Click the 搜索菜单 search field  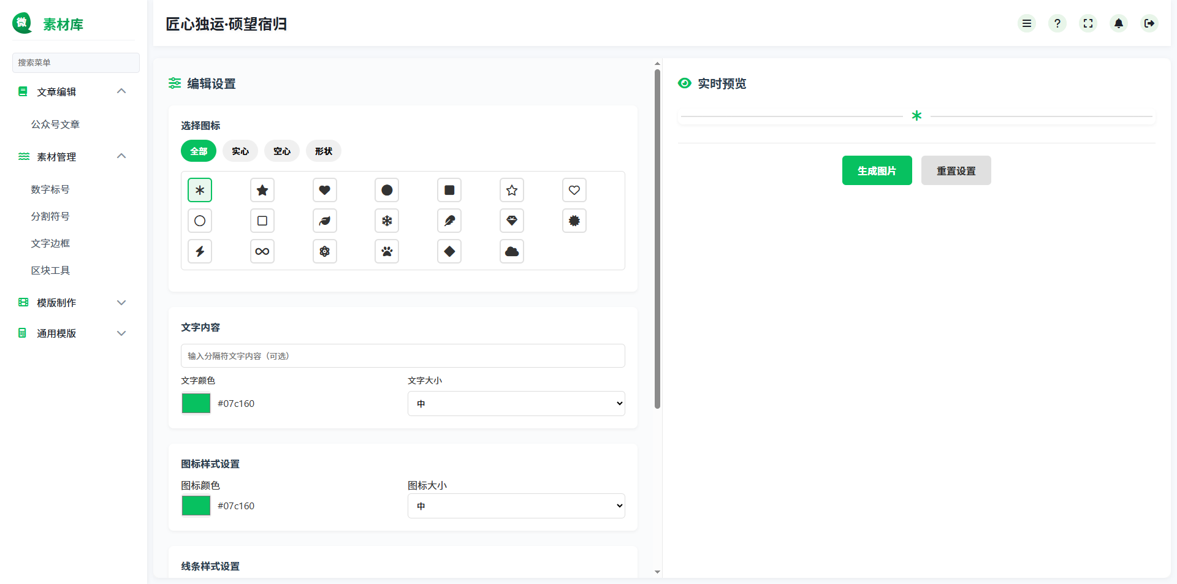tap(75, 63)
